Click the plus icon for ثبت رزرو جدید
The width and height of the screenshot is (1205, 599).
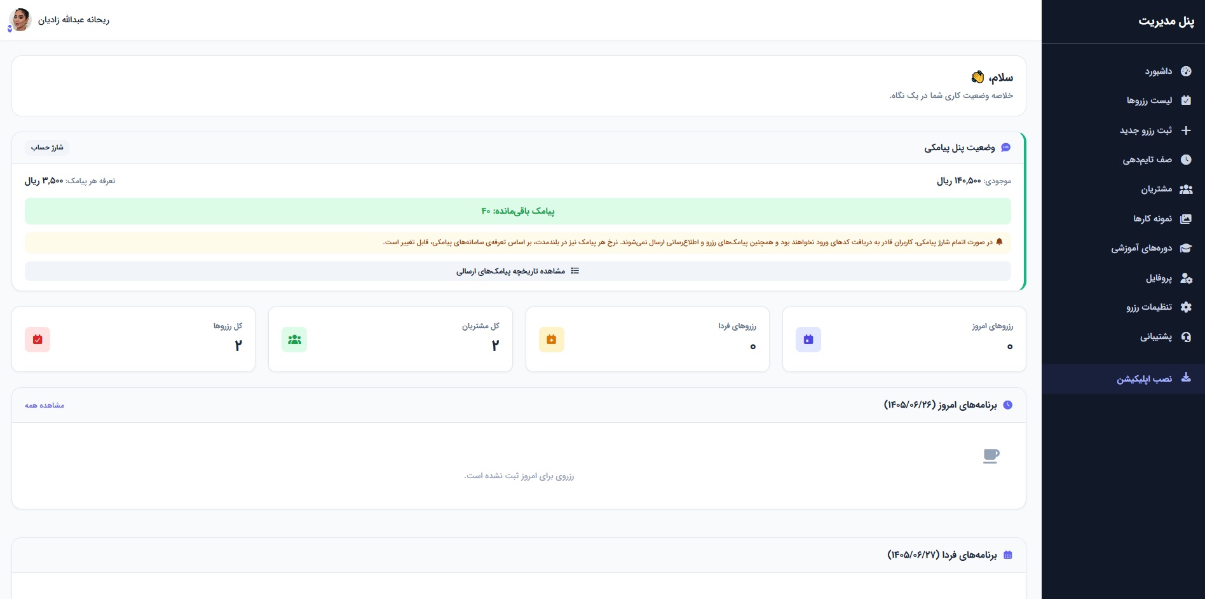click(1186, 130)
